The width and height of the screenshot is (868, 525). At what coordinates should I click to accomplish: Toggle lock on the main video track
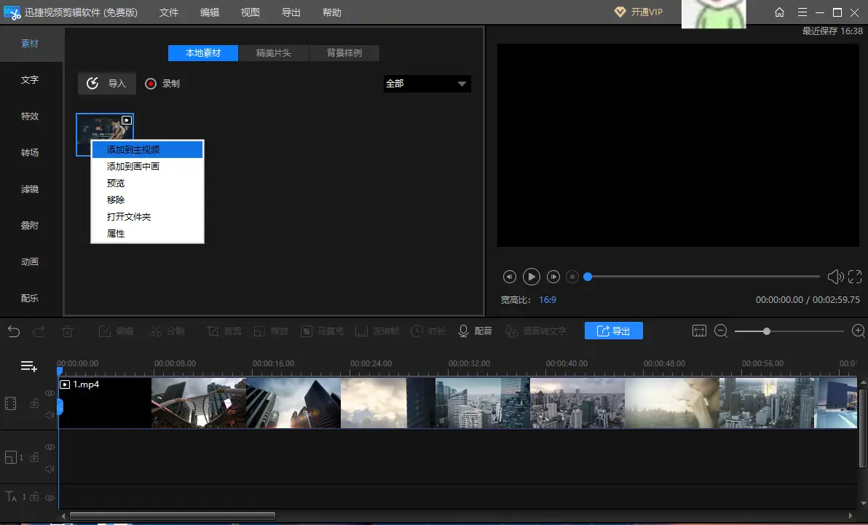(34, 403)
